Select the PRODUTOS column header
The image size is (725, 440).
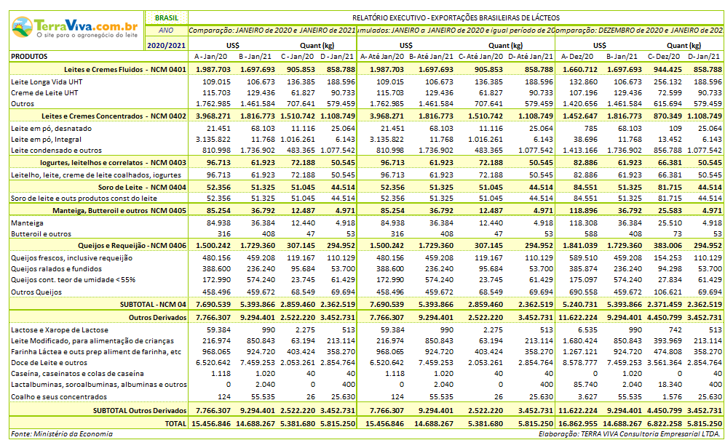(x=29, y=57)
